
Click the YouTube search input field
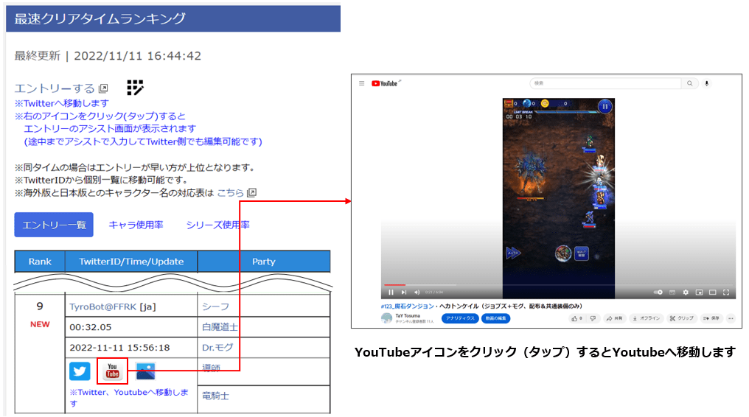pyautogui.click(x=605, y=84)
